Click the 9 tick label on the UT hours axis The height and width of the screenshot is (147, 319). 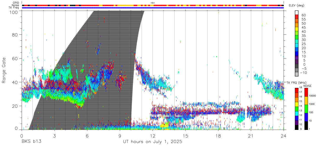pyautogui.click(x=120, y=136)
